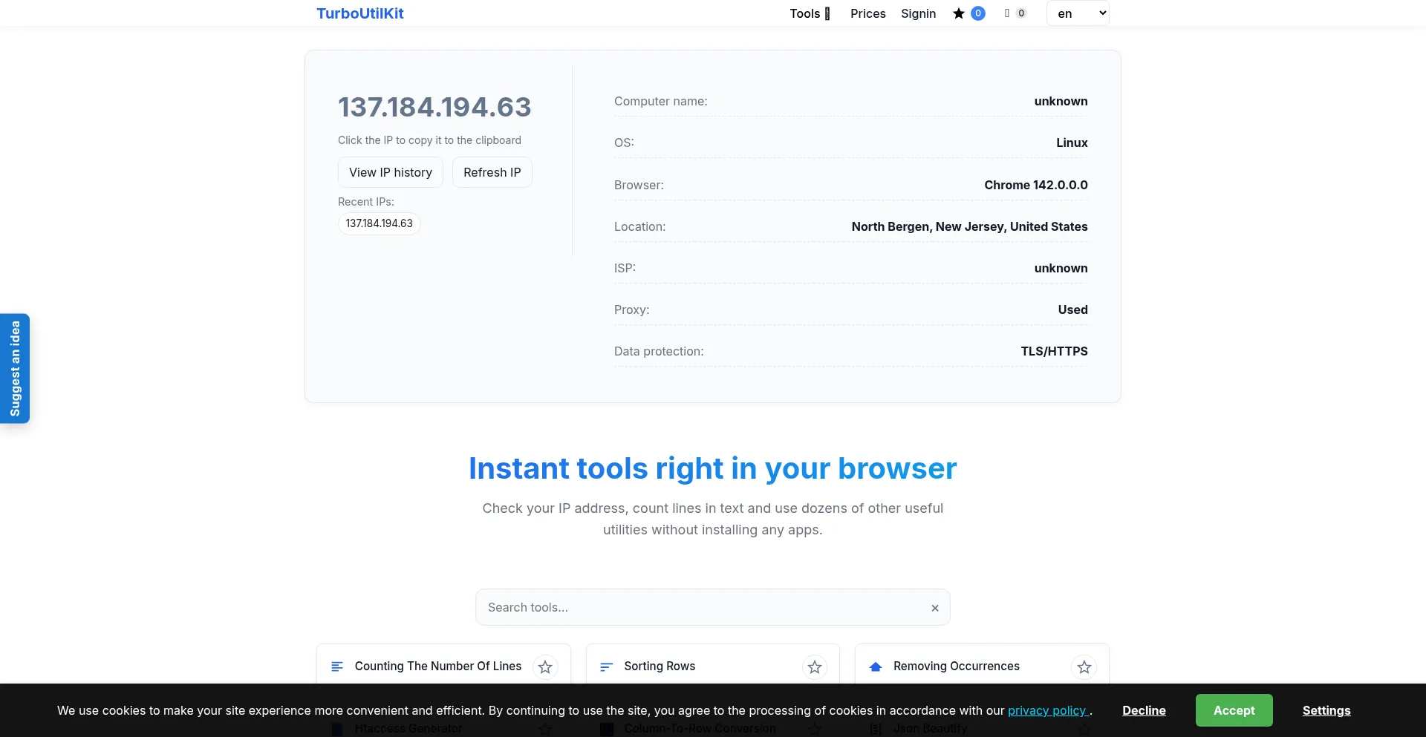This screenshot has height=737, width=1426.
Task: Favorite the Counting The Number Of Lines tool
Action: [546, 666]
